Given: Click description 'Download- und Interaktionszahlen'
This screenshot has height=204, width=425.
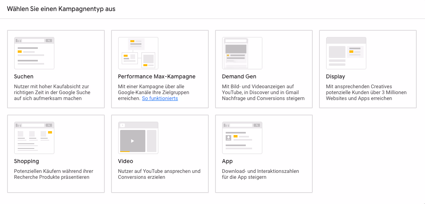Looking at the screenshot, I should 260,174.
